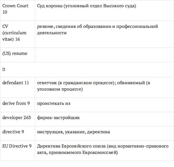Click the empty cell beside "(US) resume"

pyautogui.click(x=104, y=55)
